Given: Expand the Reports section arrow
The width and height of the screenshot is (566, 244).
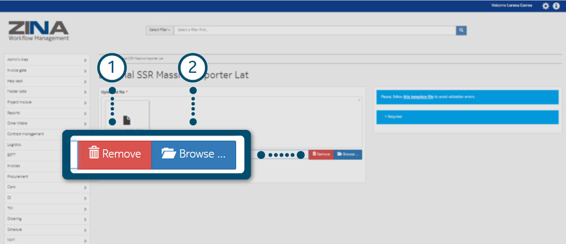Looking at the screenshot, I should 85,113.
